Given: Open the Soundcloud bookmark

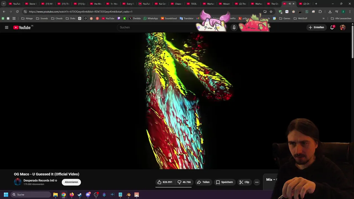Looking at the screenshot, I should point(169,18).
